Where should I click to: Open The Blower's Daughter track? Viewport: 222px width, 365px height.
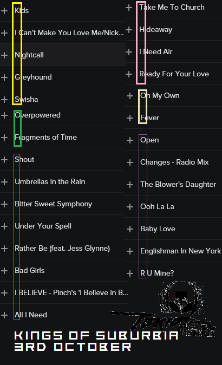(178, 184)
